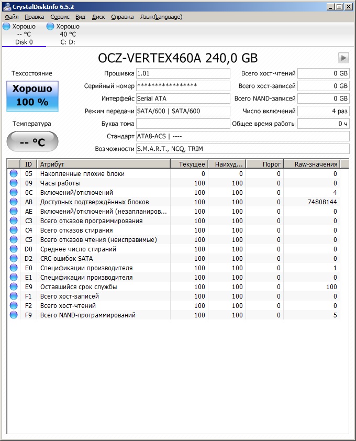
Task: Click status orb of attribute E1
Action: tap(14, 277)
